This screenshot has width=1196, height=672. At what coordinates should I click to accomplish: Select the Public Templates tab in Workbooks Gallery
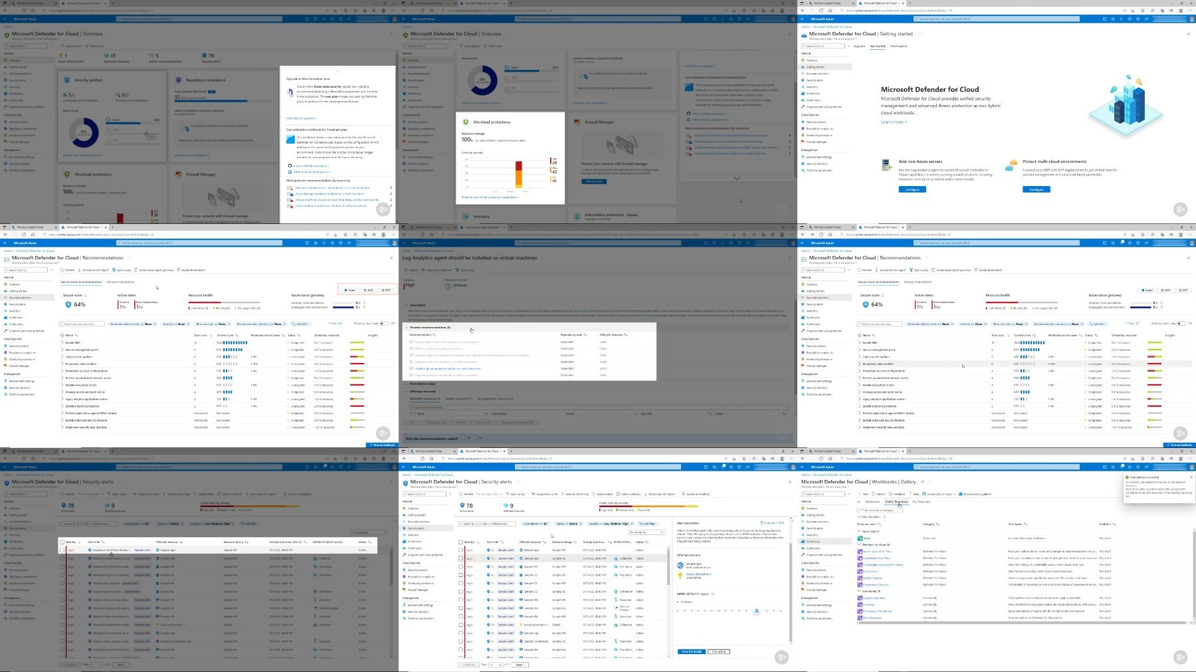click(x=896, y=502)
